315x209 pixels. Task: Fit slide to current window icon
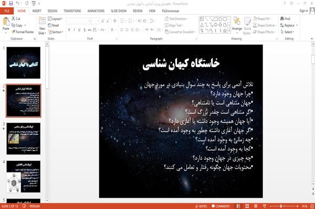(x=312, y=206)
